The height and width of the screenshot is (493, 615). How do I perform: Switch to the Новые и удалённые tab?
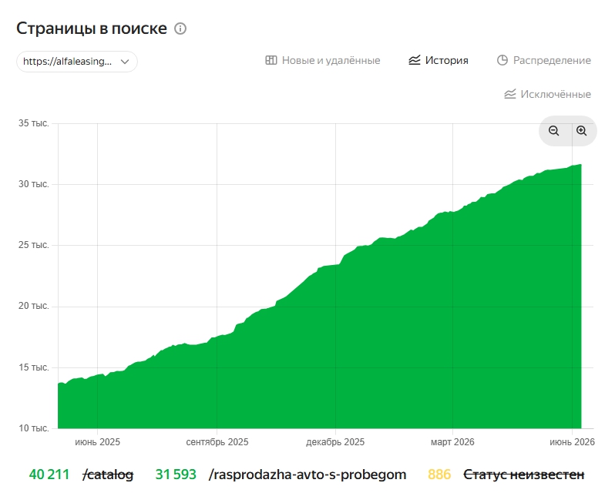coord(323,60)
